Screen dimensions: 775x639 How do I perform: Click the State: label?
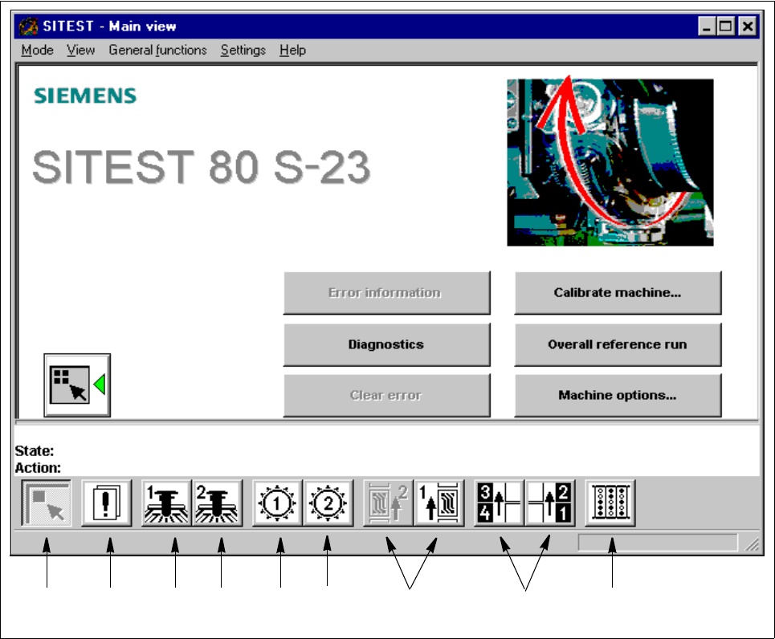pyautogui.click(x=34, y=450)
